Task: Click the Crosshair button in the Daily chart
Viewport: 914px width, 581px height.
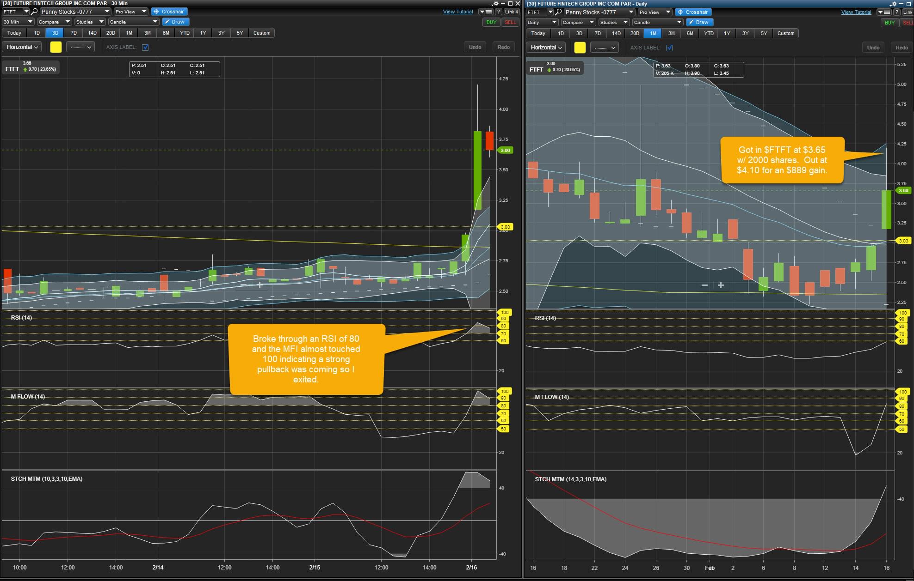Action: click(692, 12)
